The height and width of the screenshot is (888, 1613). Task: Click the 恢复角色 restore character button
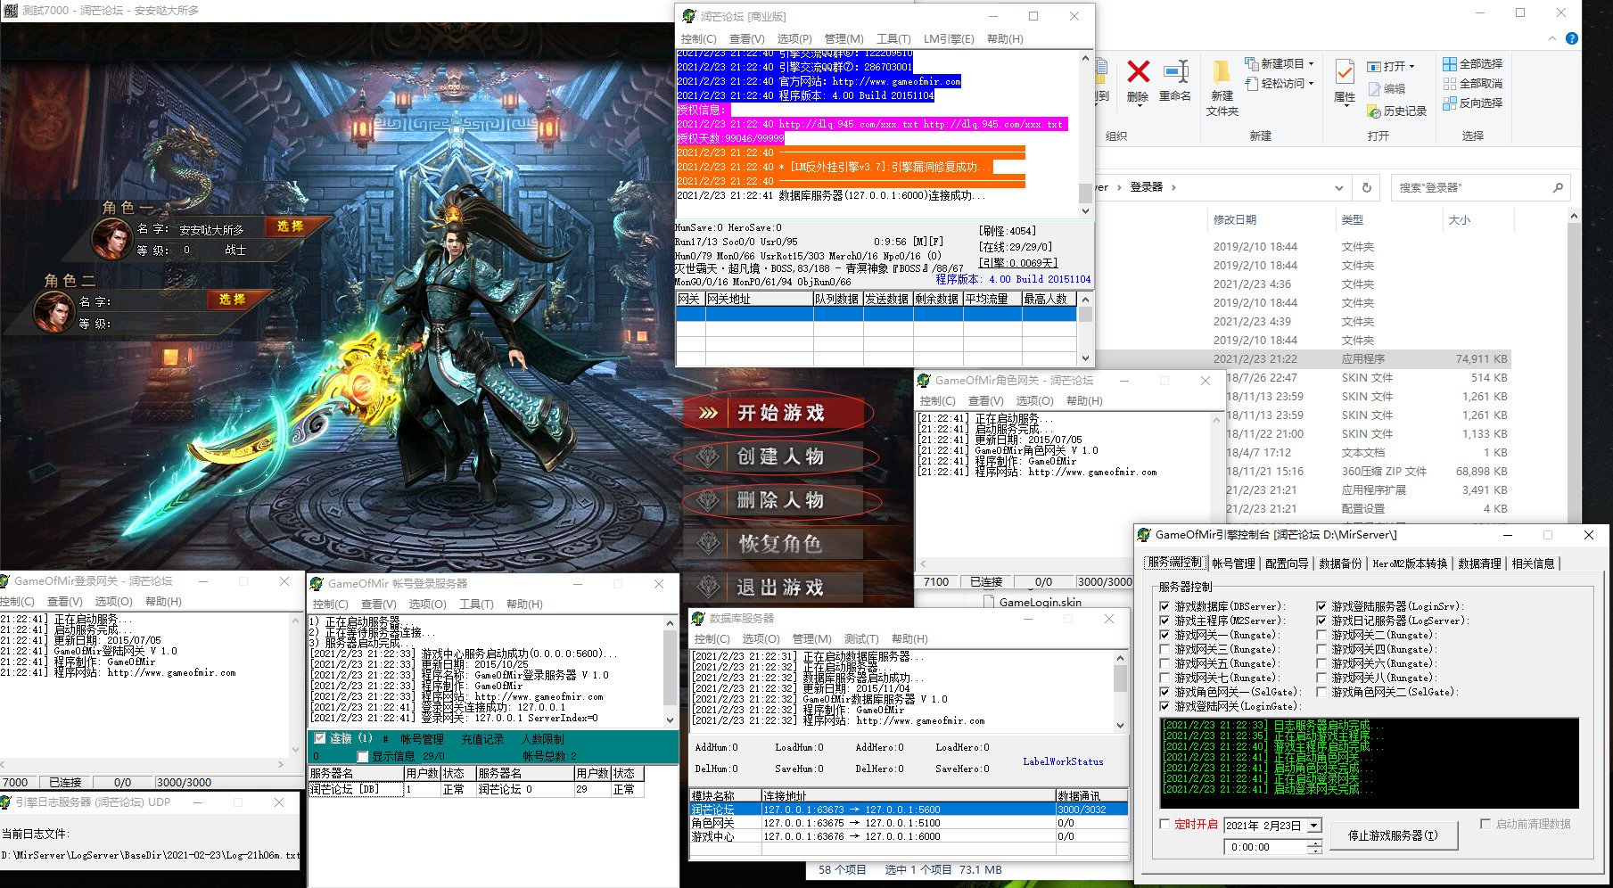click(x=773, y=544)
